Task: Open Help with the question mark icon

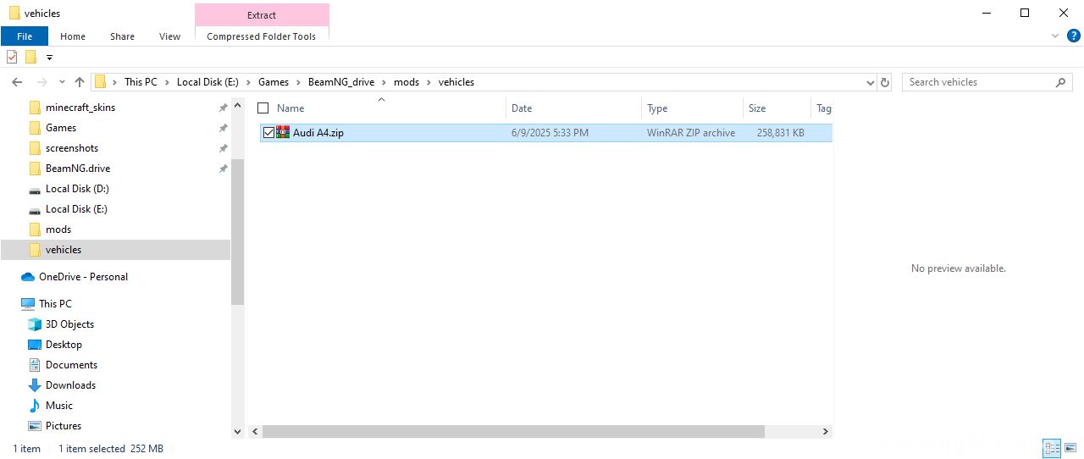Action: 1073,36
